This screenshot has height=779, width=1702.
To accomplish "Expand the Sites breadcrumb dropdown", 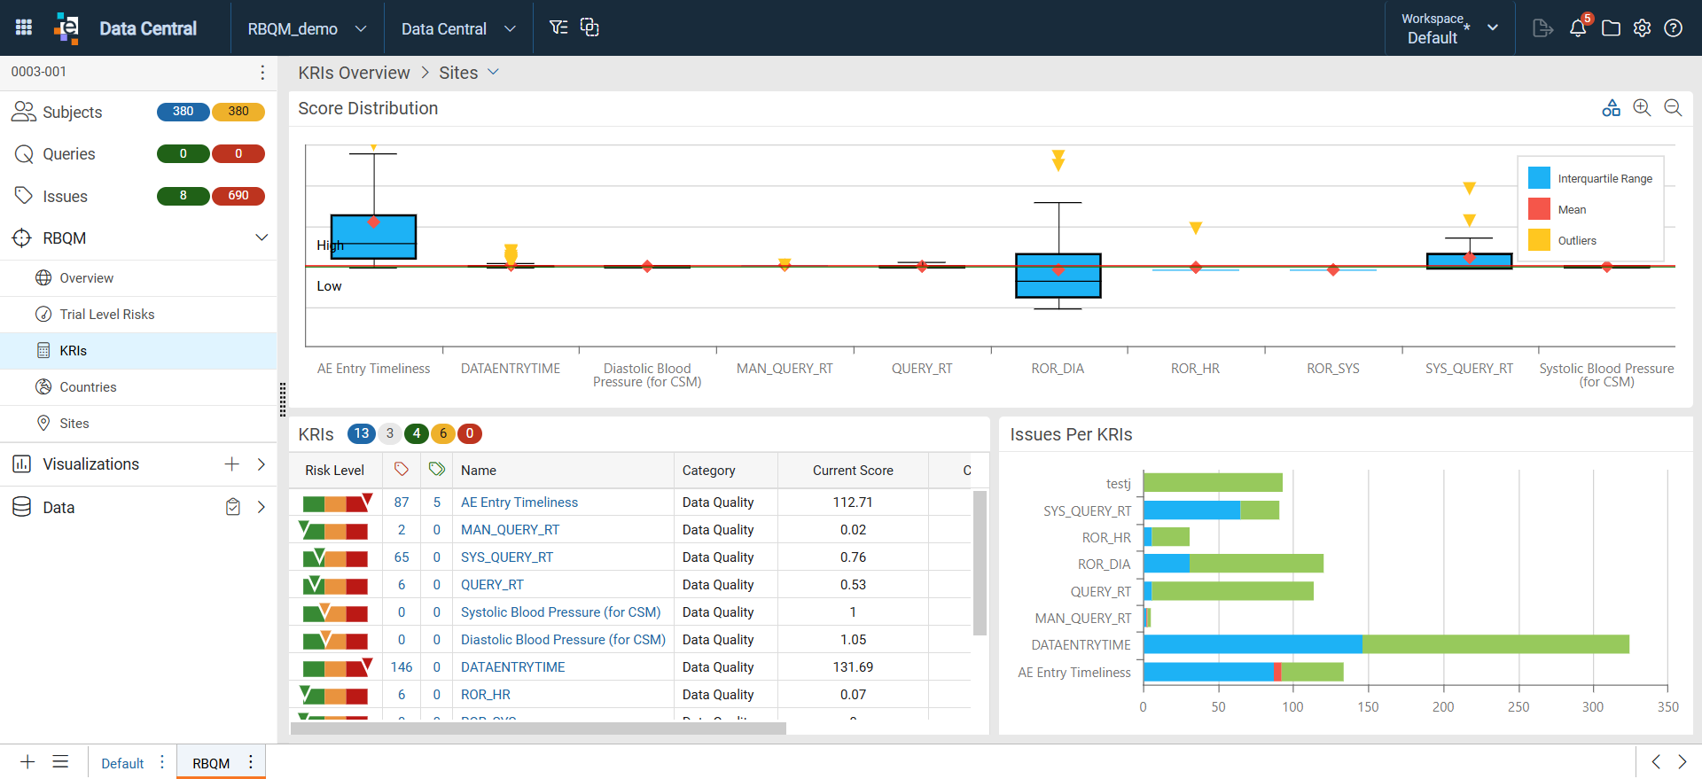I will (494, 72).
